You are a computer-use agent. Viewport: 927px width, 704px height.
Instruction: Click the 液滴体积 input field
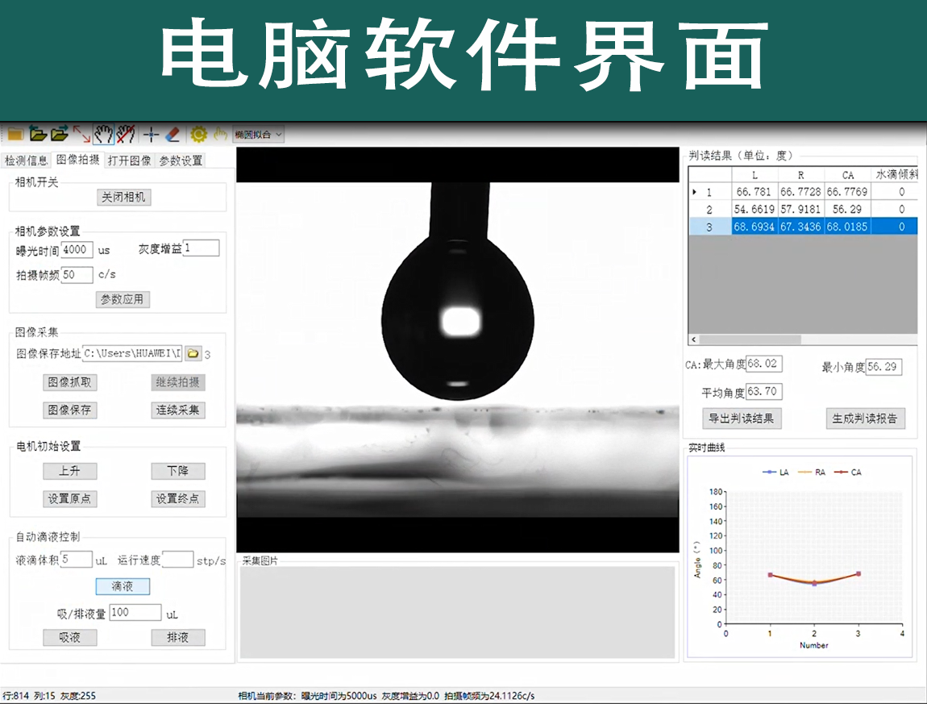(x=77, y=560)
